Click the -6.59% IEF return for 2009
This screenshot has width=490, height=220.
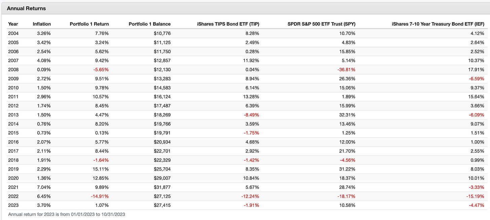[477, 79]
